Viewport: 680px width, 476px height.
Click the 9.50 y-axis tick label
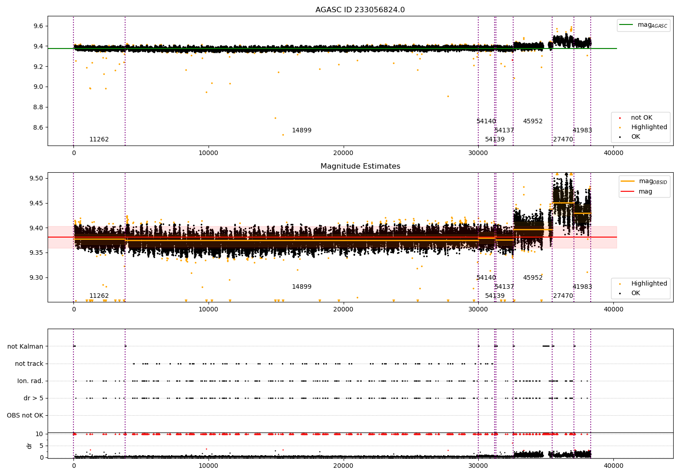click(36, 178)
